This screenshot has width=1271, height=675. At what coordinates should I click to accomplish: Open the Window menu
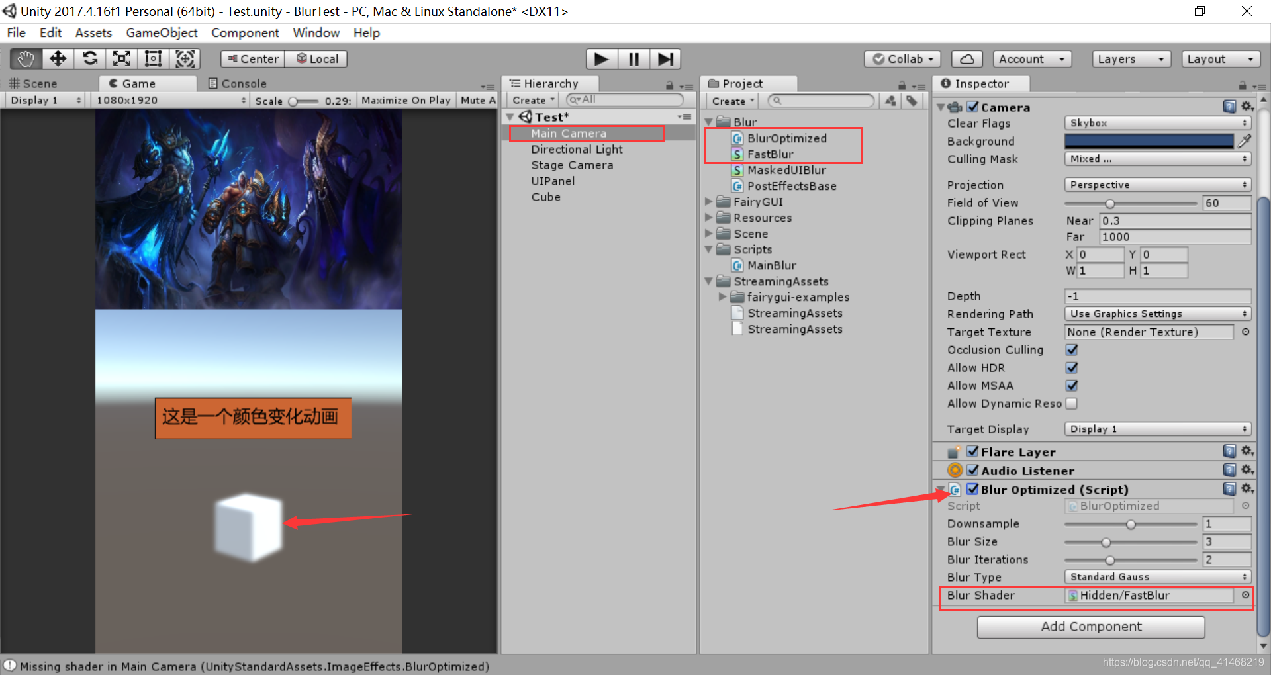[316, 32]
